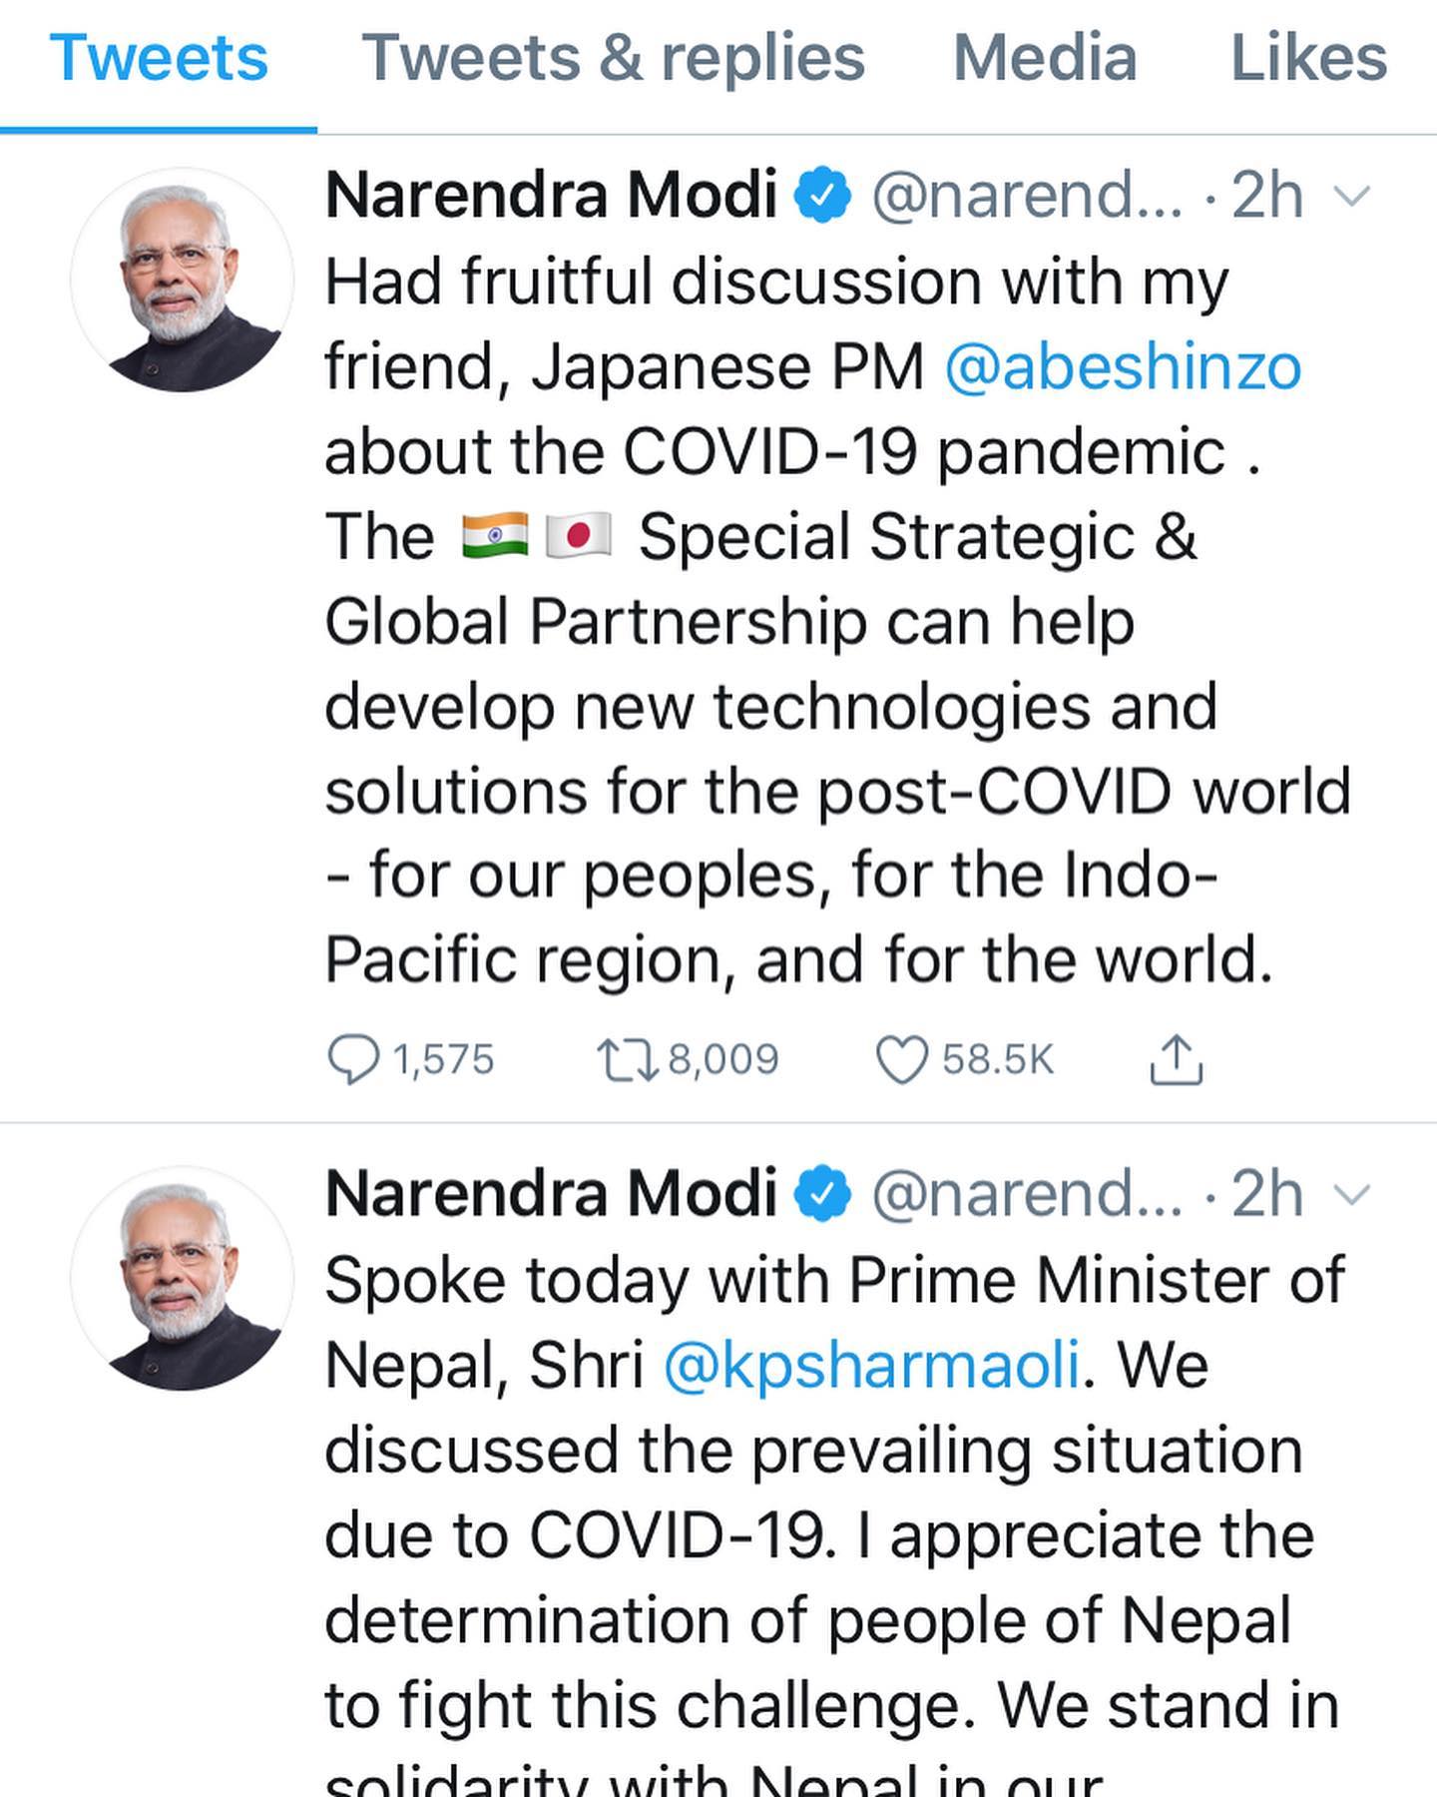Share the COVID-19 pandemic tweet
This screenshot has width=1437, height=1797.
pyautogui.click(x=1177, y=1059)
